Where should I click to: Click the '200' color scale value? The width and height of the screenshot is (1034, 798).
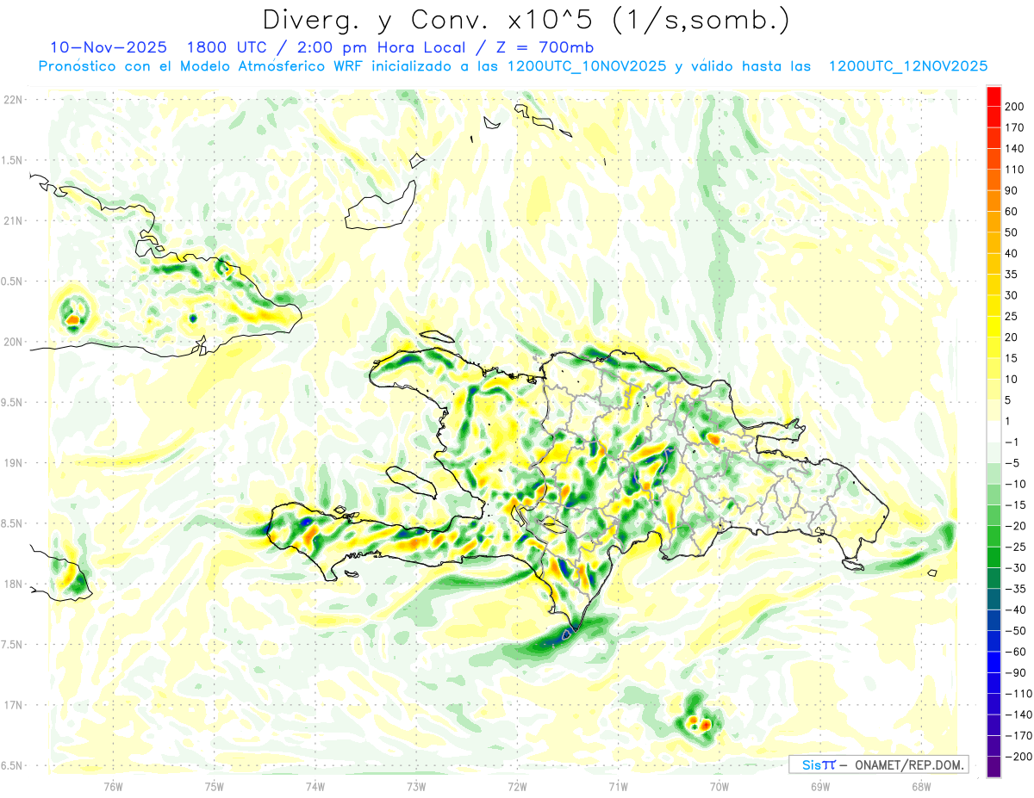click(x=1015, y=107)
